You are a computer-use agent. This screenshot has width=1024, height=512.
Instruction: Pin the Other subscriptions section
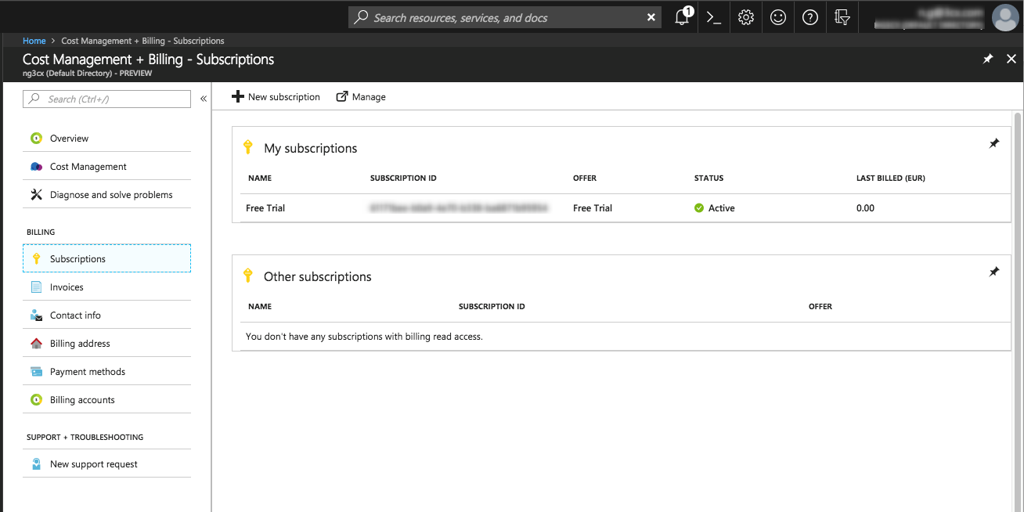click(994, 272)
